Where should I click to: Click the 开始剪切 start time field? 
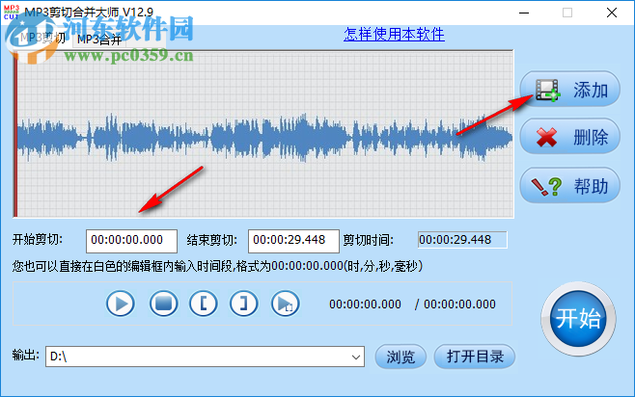(x=131, y=241)
